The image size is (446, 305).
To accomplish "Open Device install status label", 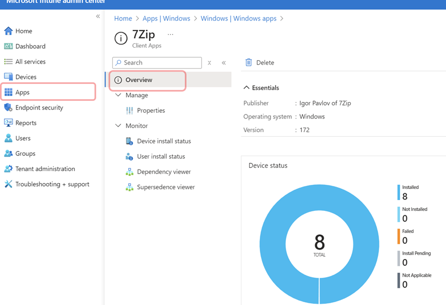I will point(164,141).
